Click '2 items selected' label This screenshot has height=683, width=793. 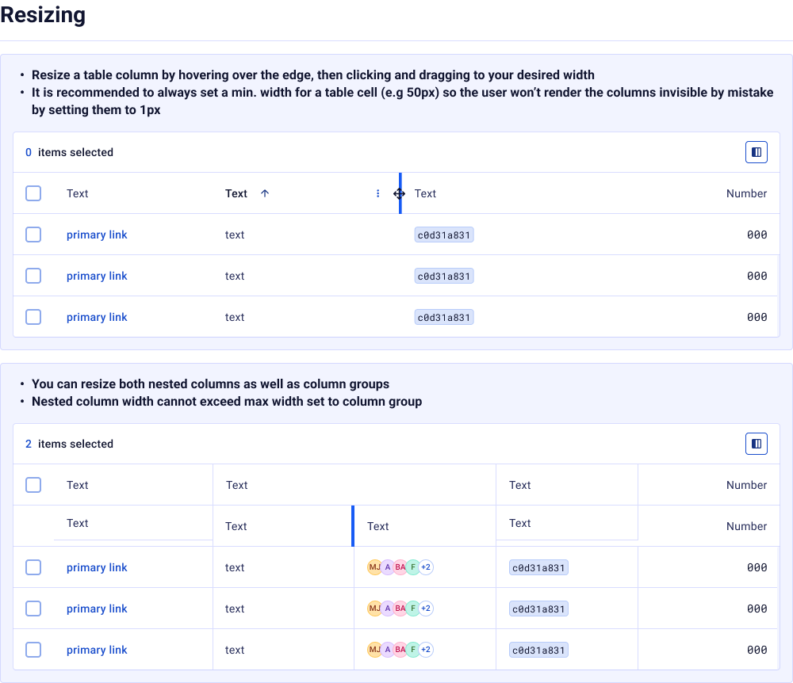(69, 444)
